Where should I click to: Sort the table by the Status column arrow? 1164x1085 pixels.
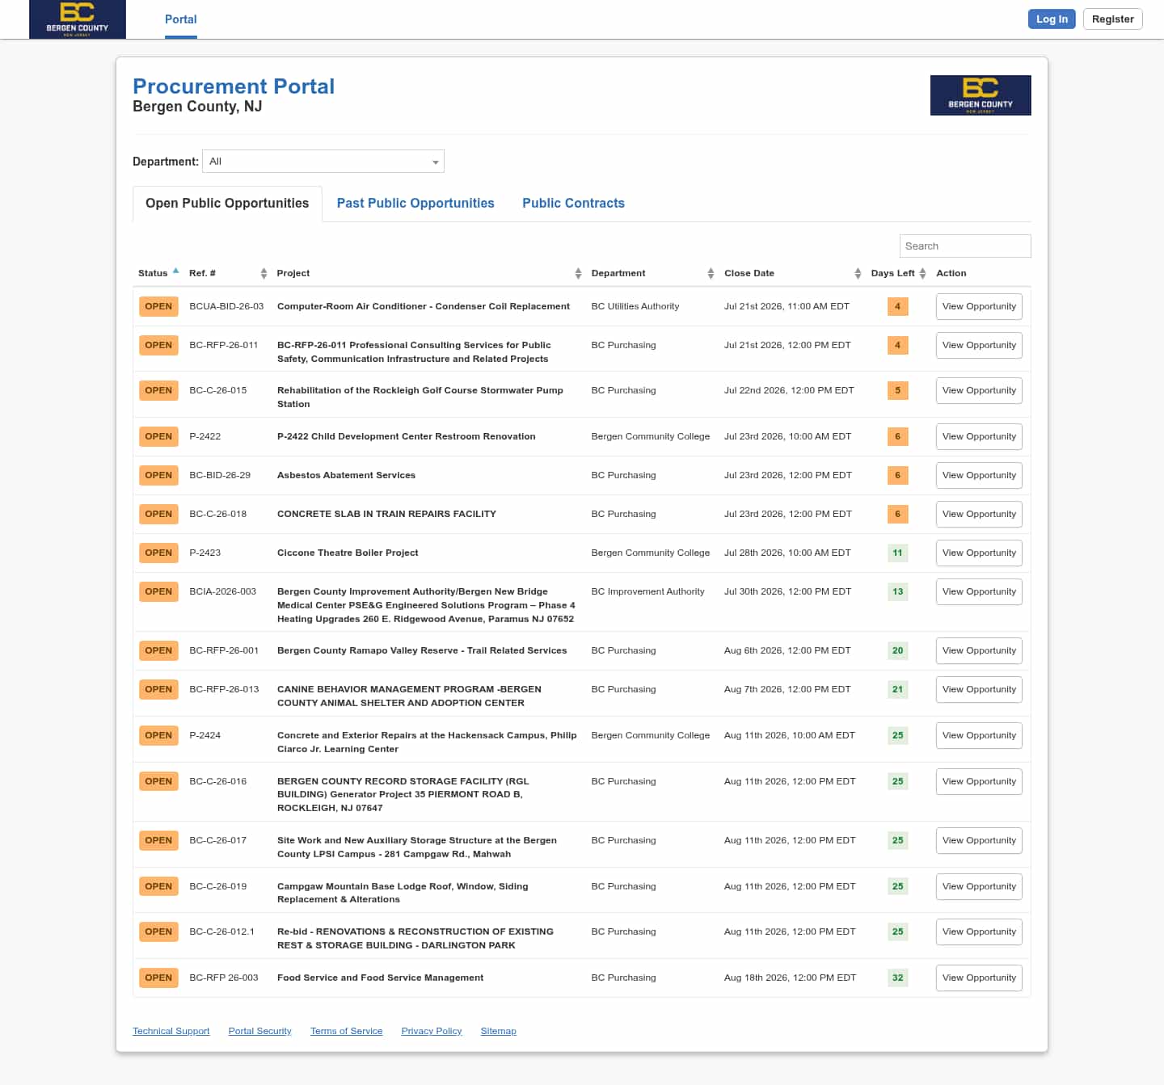[175, 272]
